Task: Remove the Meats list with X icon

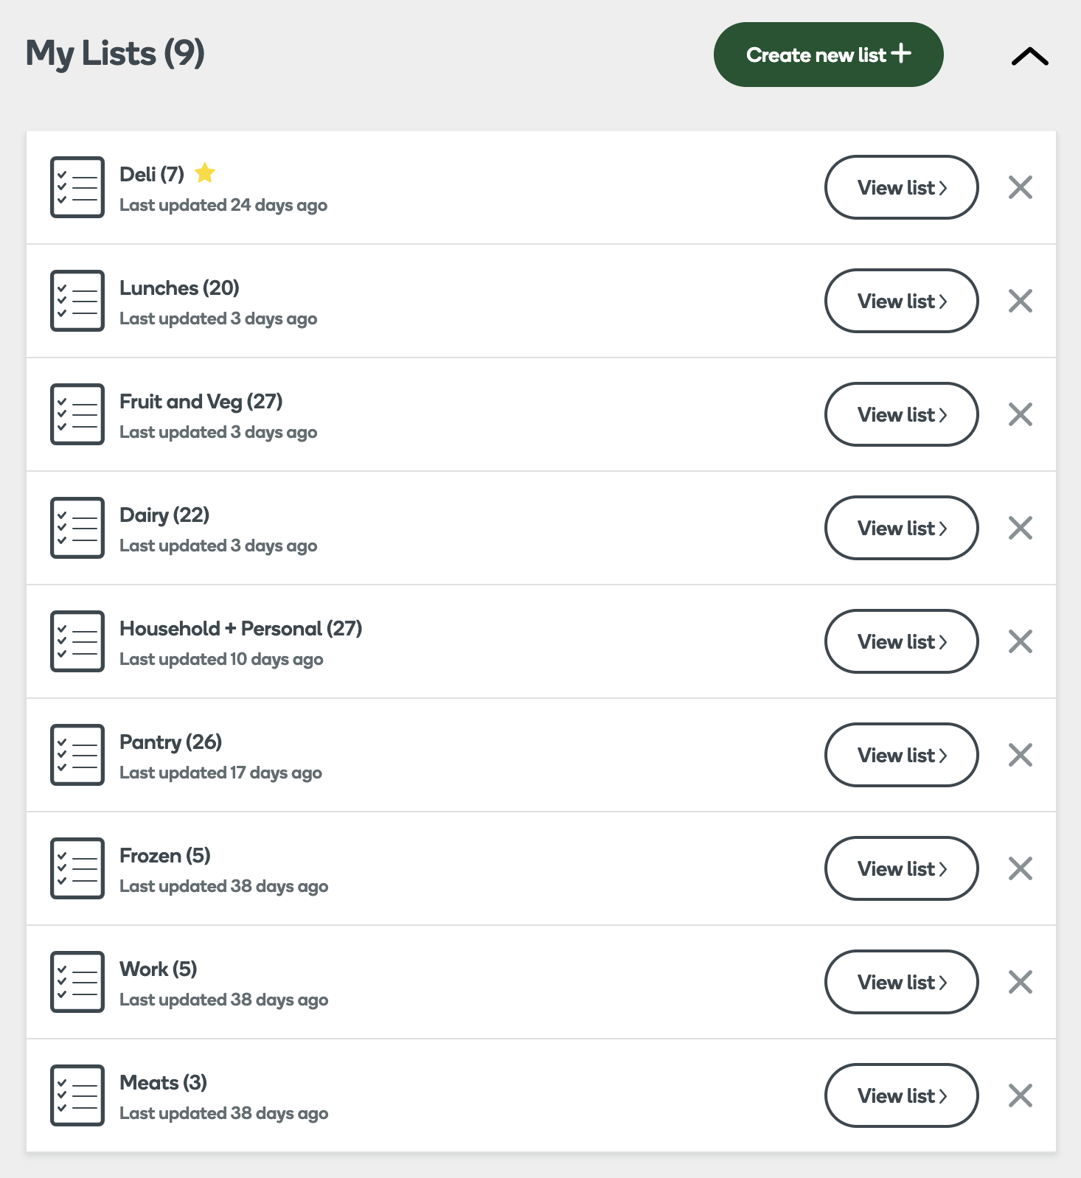Action: pos(1020,1095)
